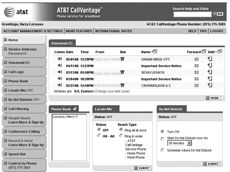Expand Call Filtering in the sidebar

18,109
